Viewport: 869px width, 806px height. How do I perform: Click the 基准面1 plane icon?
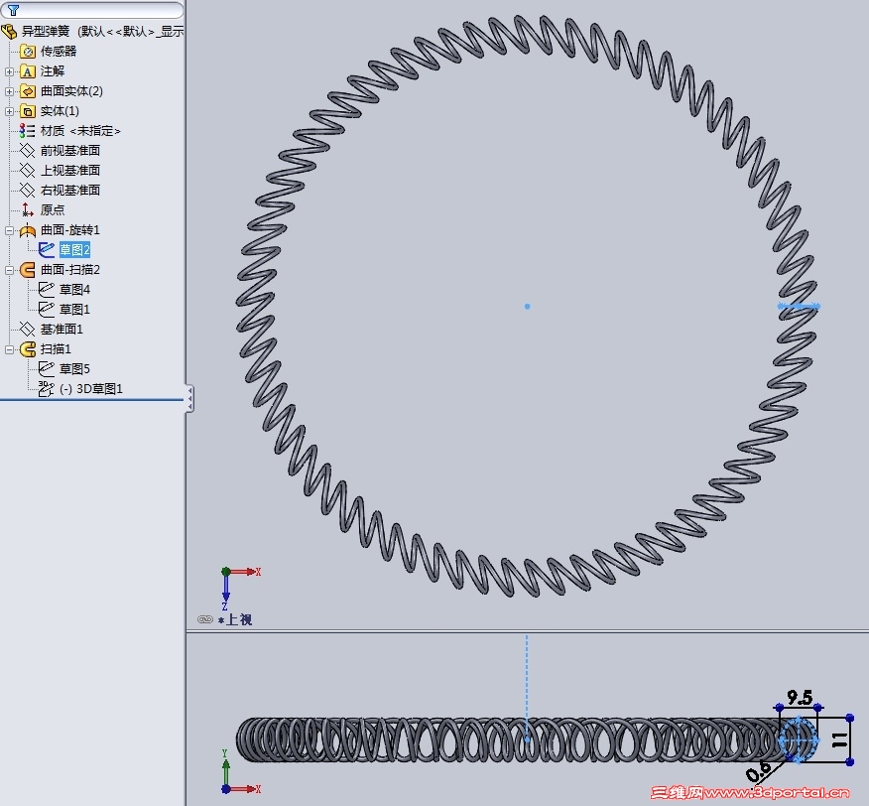click(27, 330)
